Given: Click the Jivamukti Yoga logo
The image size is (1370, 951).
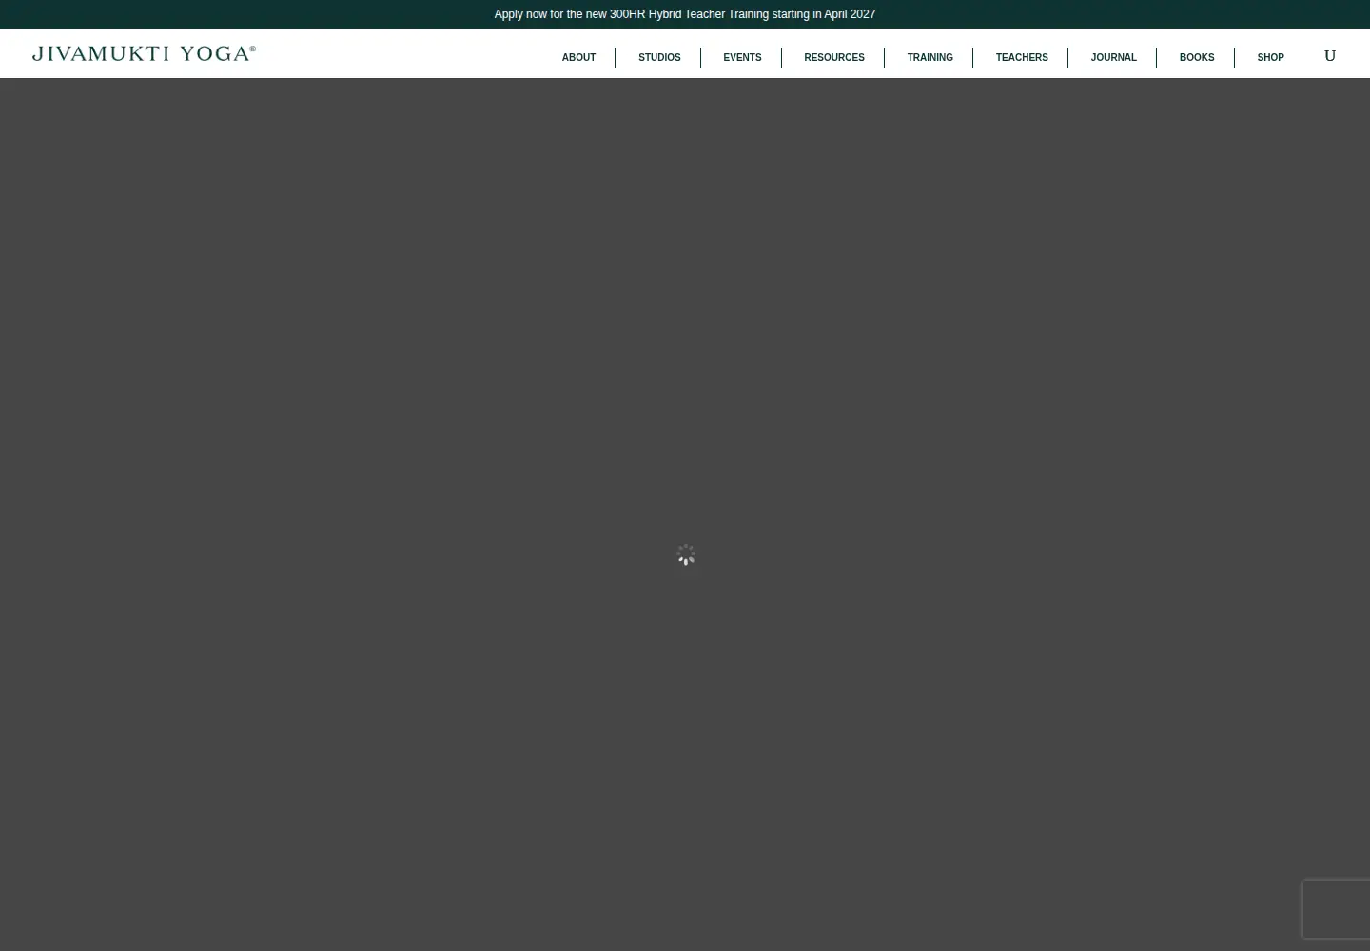Looking at the screenshot, I should click(144, 54).
